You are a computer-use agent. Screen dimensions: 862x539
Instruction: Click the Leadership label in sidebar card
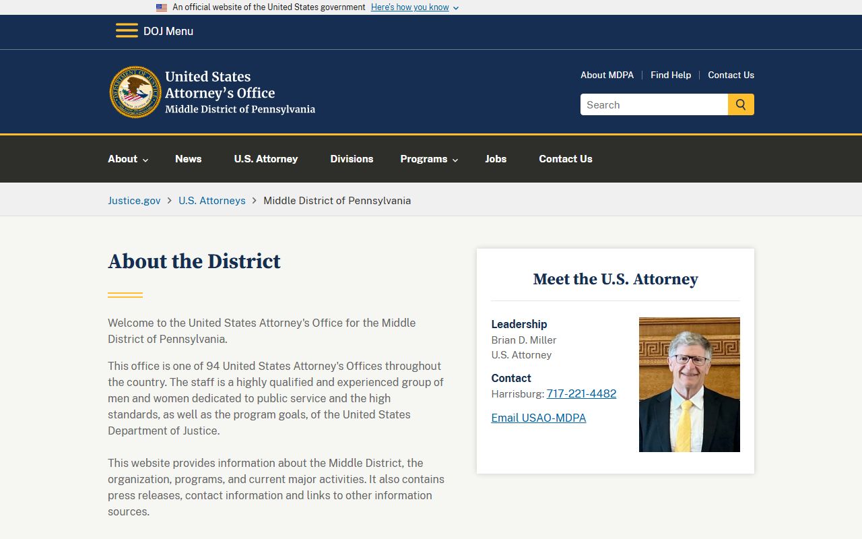(x=519, y=324)
